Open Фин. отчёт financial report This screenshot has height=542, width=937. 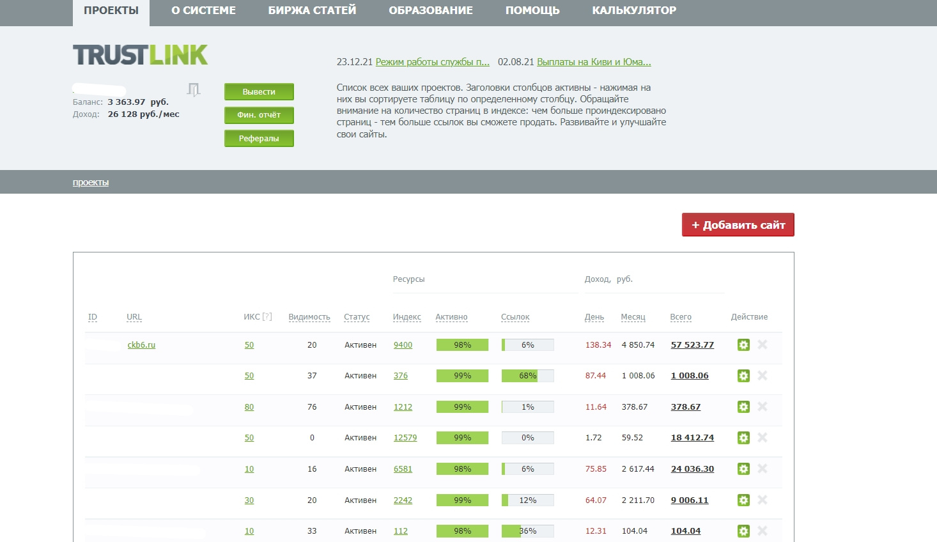coord(259,115)
